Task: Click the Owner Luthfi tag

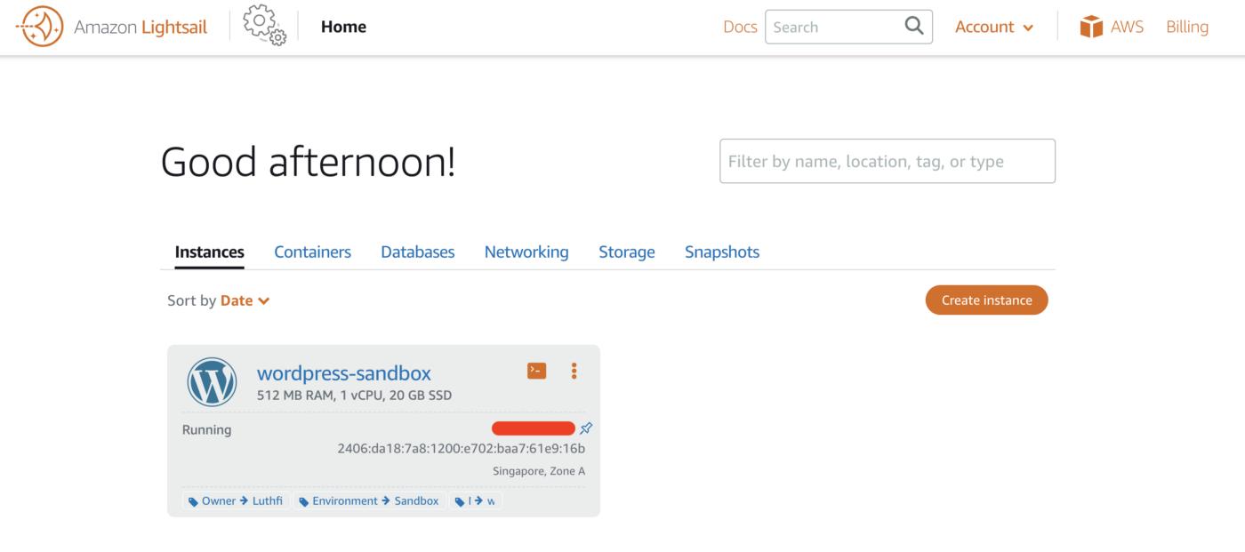Action: (236, 500)
